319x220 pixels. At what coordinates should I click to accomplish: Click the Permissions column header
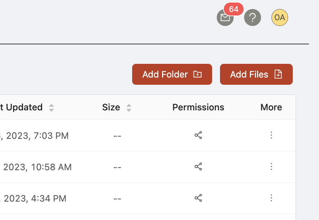point(198,107)
